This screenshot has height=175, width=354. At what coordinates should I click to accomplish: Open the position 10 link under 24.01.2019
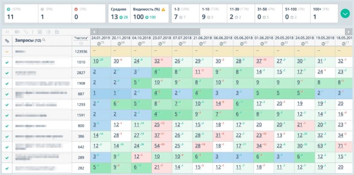96,61
